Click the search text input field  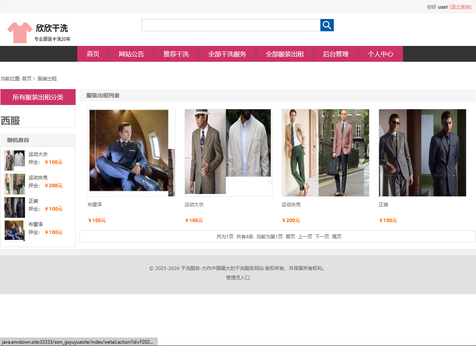point(231,25)
